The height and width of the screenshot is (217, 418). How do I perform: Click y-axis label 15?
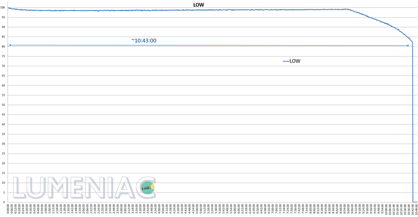tap(3, 173)
